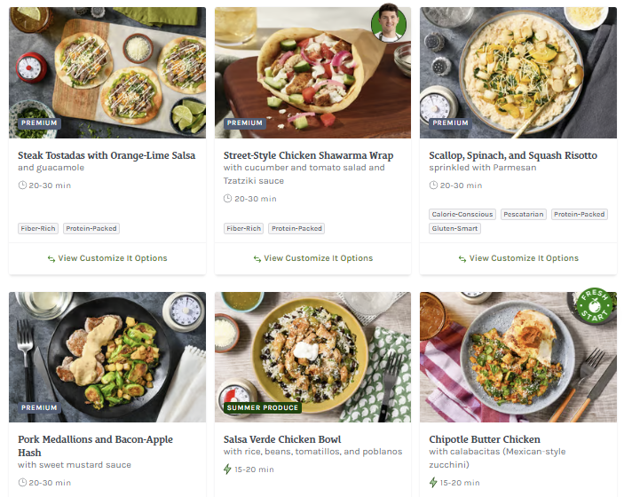Click the clock icon under Steak Tostadas
This screenshot has width=624, height=497.
pyautogui.click(x=22, y=185)
